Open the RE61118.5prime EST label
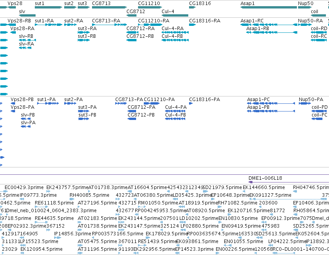Image resolution: width=329 pixels, height=255 pixels. point(55,203)
